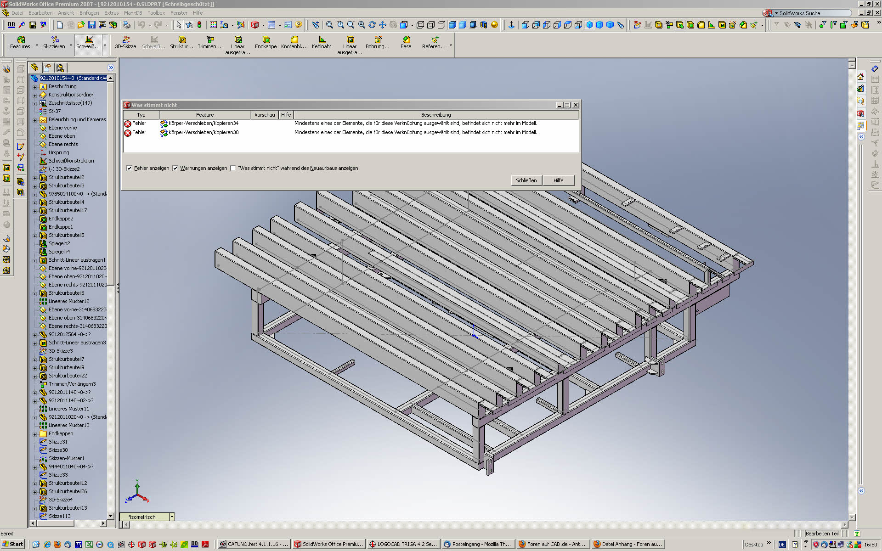Viewport: 882px width, 551px height.
Task: Expand the Zuschnittsliste(149) tree node
Action: pos(34,103)
